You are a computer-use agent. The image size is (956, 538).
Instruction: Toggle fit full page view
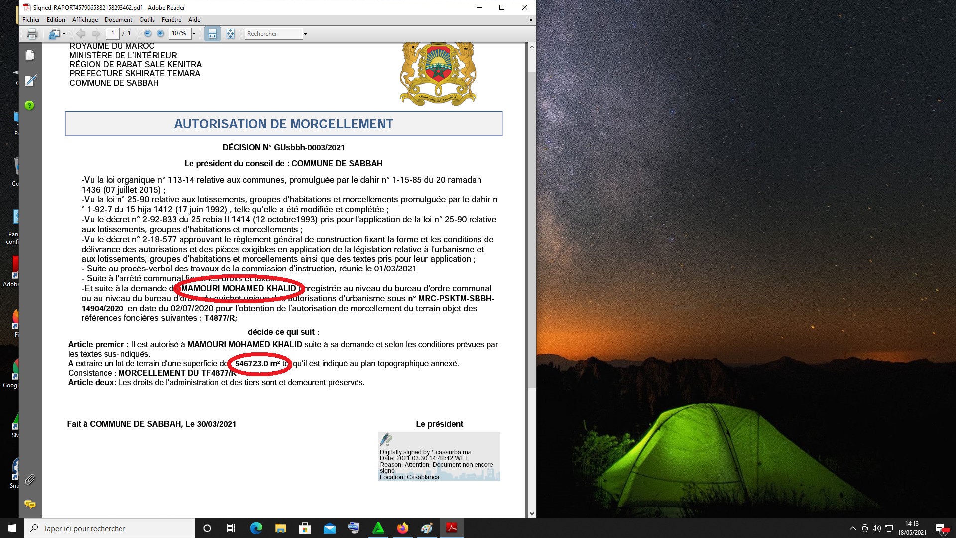point(230,34)
